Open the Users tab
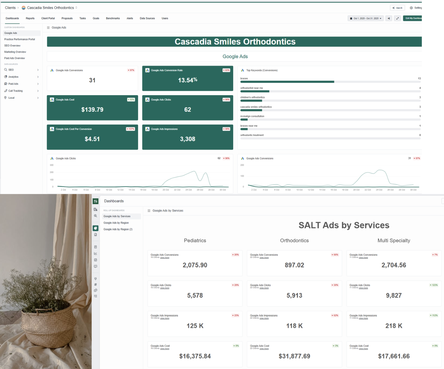The height and width of the screenshot is (369, 444). 165,18
